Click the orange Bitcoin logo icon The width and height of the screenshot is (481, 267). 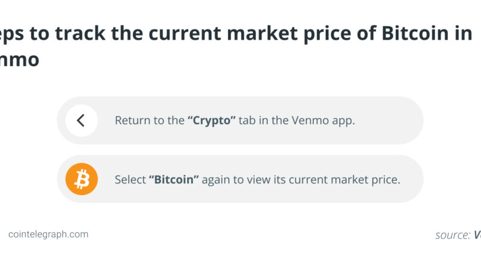[x=82, y=179]
